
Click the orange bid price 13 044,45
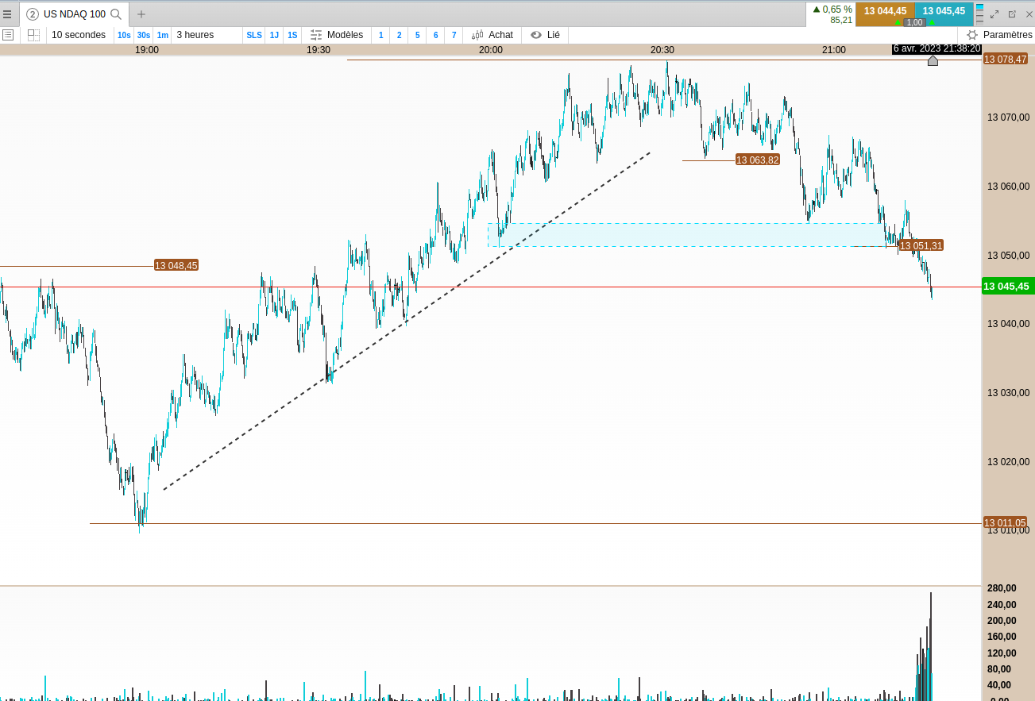pos(885,11)
